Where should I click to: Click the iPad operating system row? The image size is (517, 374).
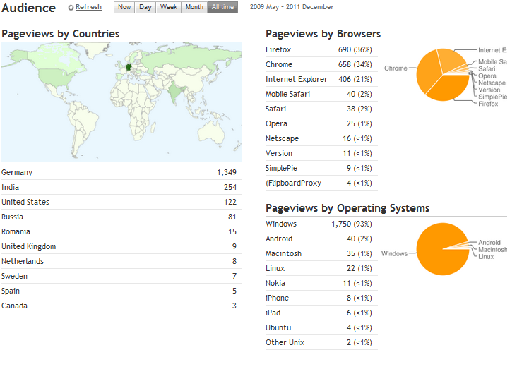pyautogui.click(x=321, y=313)
